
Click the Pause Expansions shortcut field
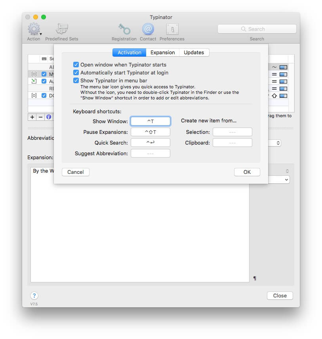151,132
